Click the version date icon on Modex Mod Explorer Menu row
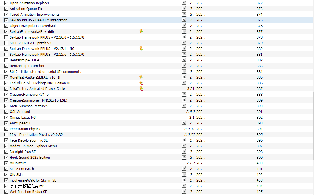314x195 pixels. tap(184, 146)
